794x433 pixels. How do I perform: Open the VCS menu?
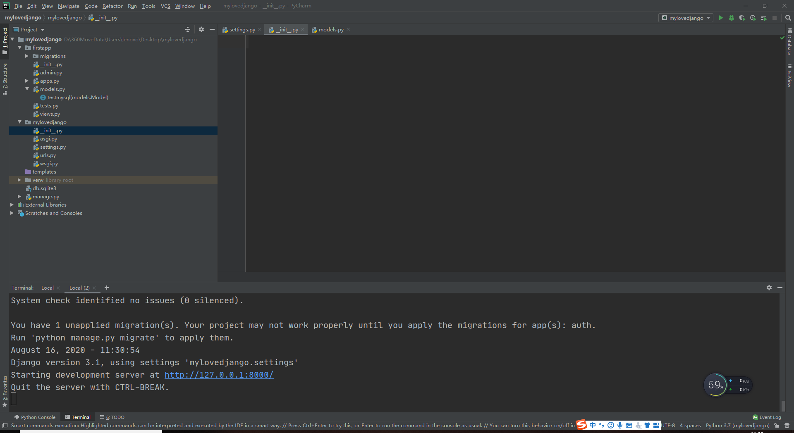coord(165,6)
